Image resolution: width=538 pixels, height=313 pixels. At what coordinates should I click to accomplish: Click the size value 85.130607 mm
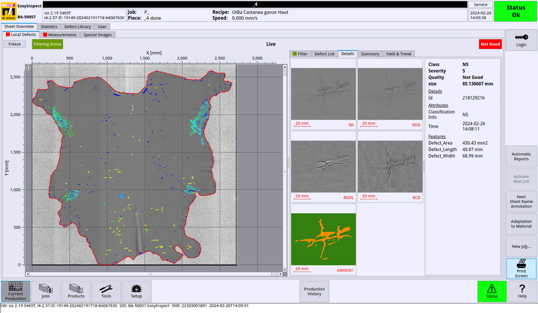click(x=478, y=84)
